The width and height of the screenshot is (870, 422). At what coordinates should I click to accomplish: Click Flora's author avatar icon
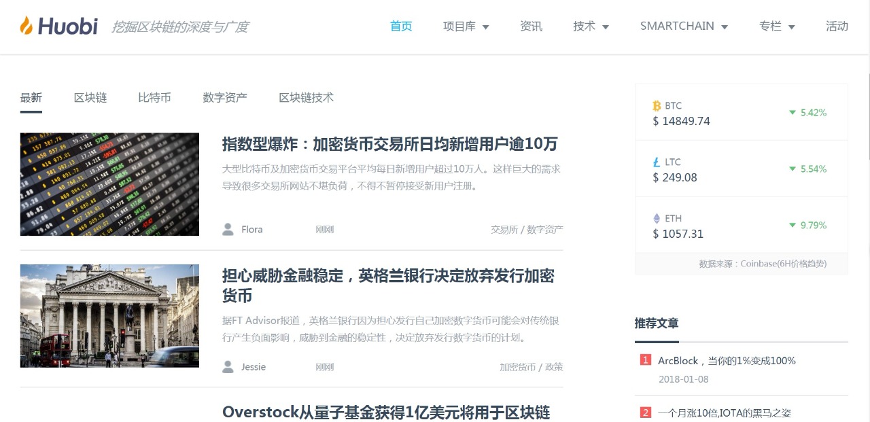coord(228,230)
